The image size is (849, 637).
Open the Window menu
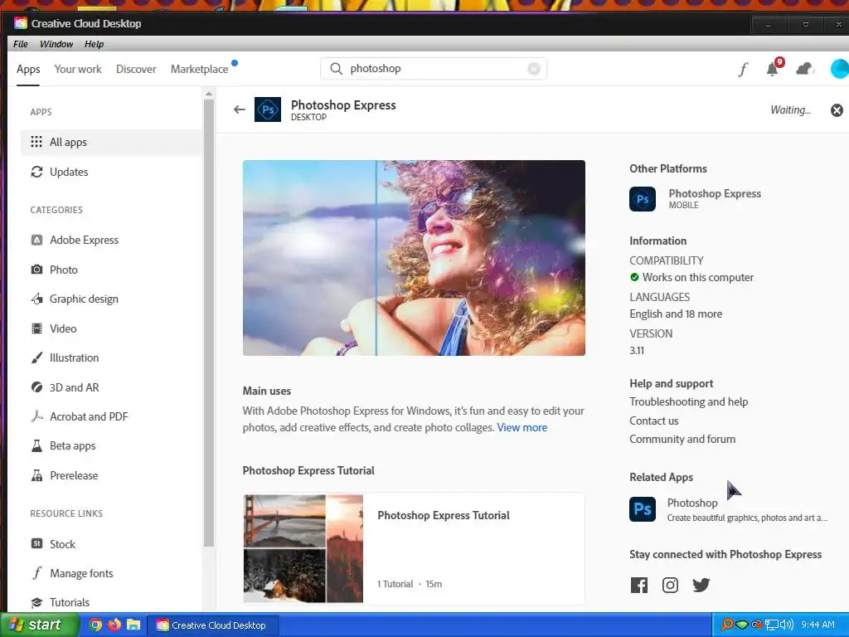click(x=56, y=44)
